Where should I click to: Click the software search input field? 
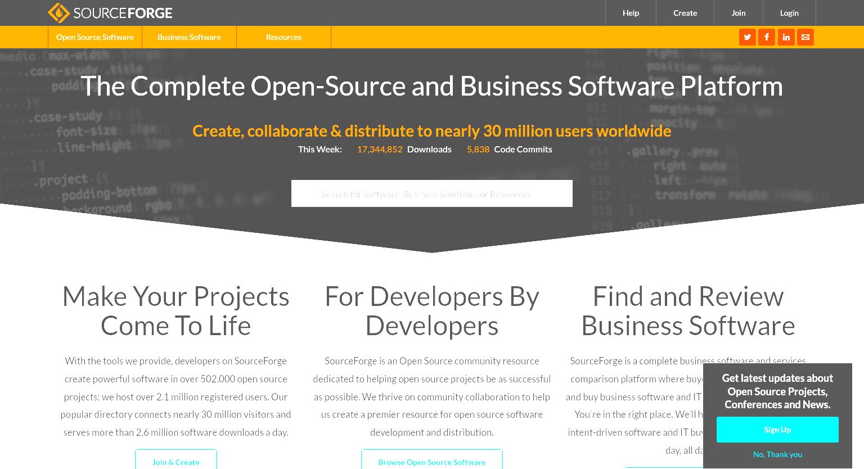432,193
